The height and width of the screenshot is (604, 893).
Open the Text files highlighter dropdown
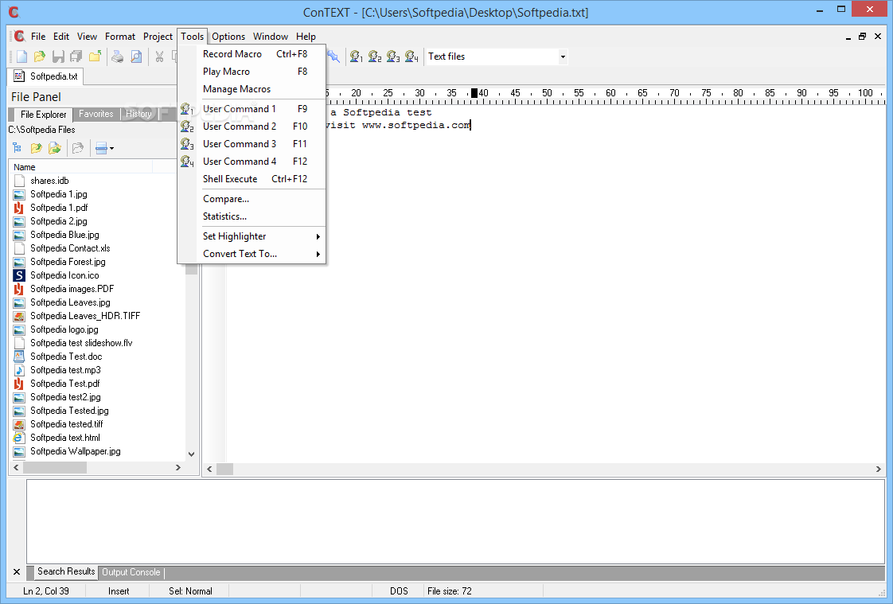point(563,57)
